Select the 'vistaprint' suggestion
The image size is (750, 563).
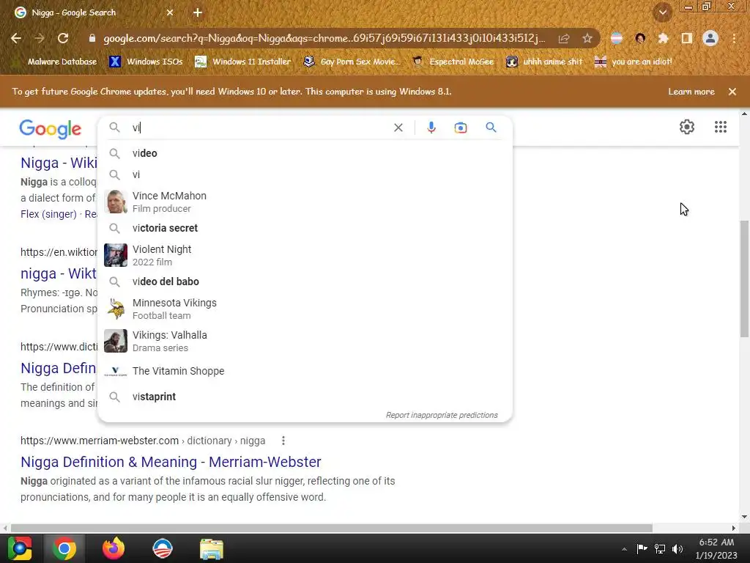(x=305, y=397)
